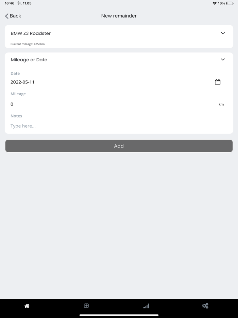The width and height of the screenshot is (238, 318).
Task: Tap the plus icon in bottom bar
Action: coord(86,305)
